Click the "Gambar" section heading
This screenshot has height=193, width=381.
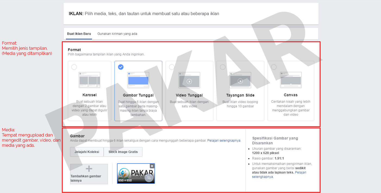tap(77, 136)
